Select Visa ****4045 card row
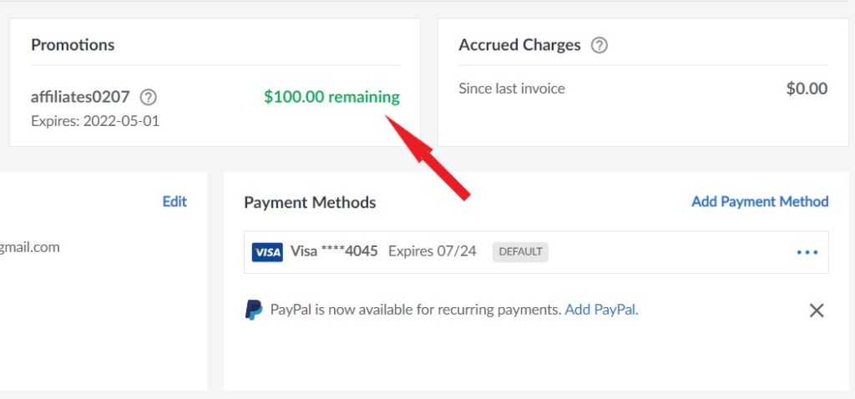Screen dimensions: 855x399 (x=536, y=252)
